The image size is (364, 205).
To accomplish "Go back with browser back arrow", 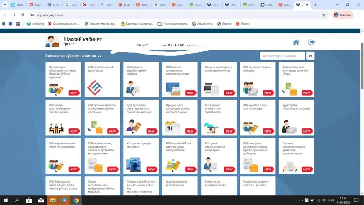I will (x=5, y=15).
